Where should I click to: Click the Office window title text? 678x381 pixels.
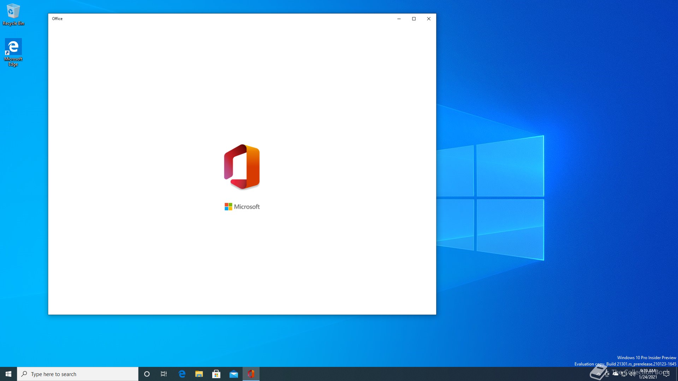point(57,19)
